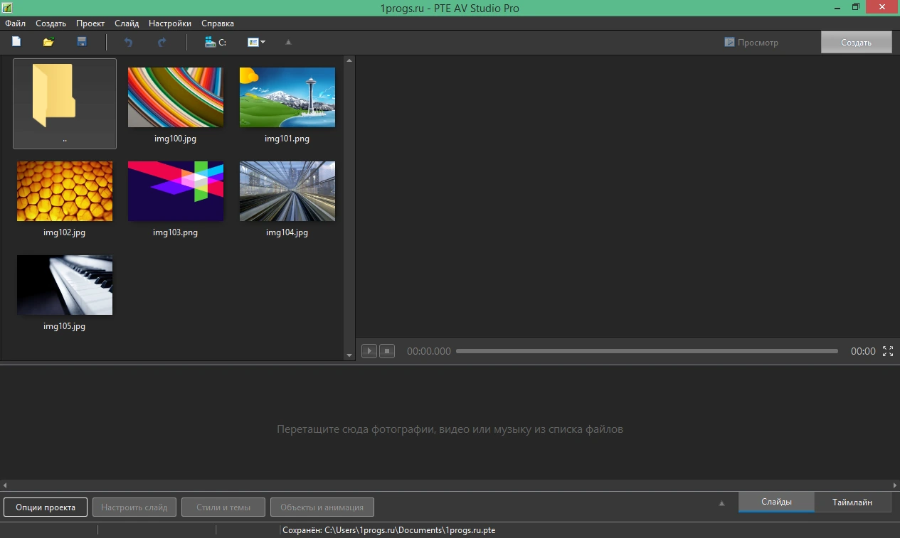Save project using the floppy disk icon
This screenshot has width=900, height=538.
82,42
